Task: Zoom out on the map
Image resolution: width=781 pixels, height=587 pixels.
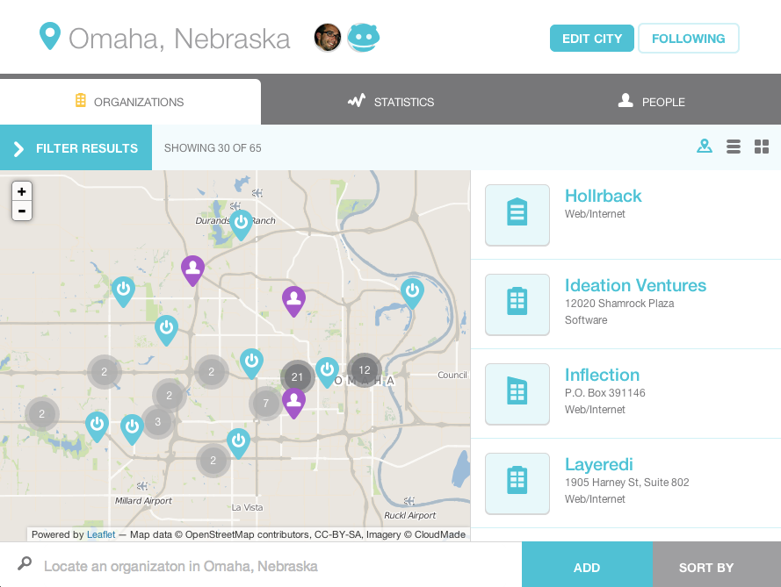Action: pos(22,211)
